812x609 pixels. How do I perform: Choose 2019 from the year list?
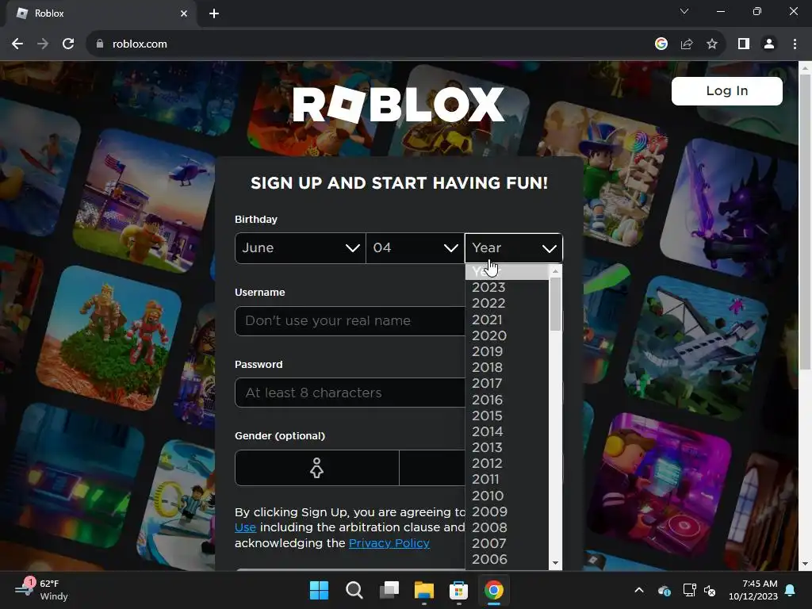click(x=507, y=351)
